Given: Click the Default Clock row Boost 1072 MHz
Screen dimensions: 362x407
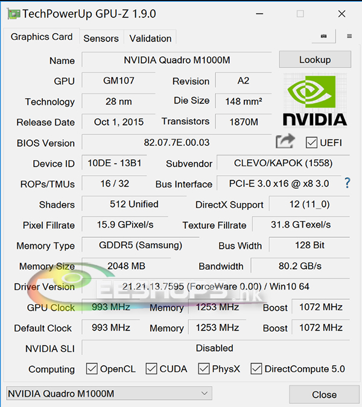Looking at the screenshot, I should 320,328.
